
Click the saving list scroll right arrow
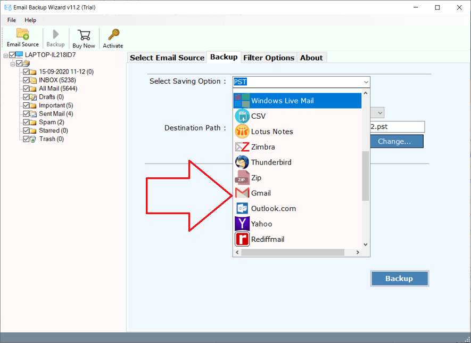[x=358, y=252]
